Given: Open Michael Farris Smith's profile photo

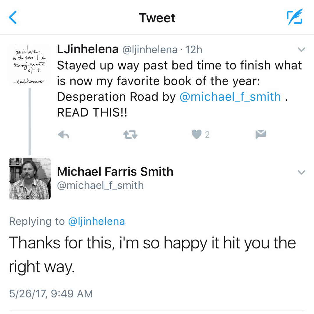Looking at the screenshot, I should [30, 179].
